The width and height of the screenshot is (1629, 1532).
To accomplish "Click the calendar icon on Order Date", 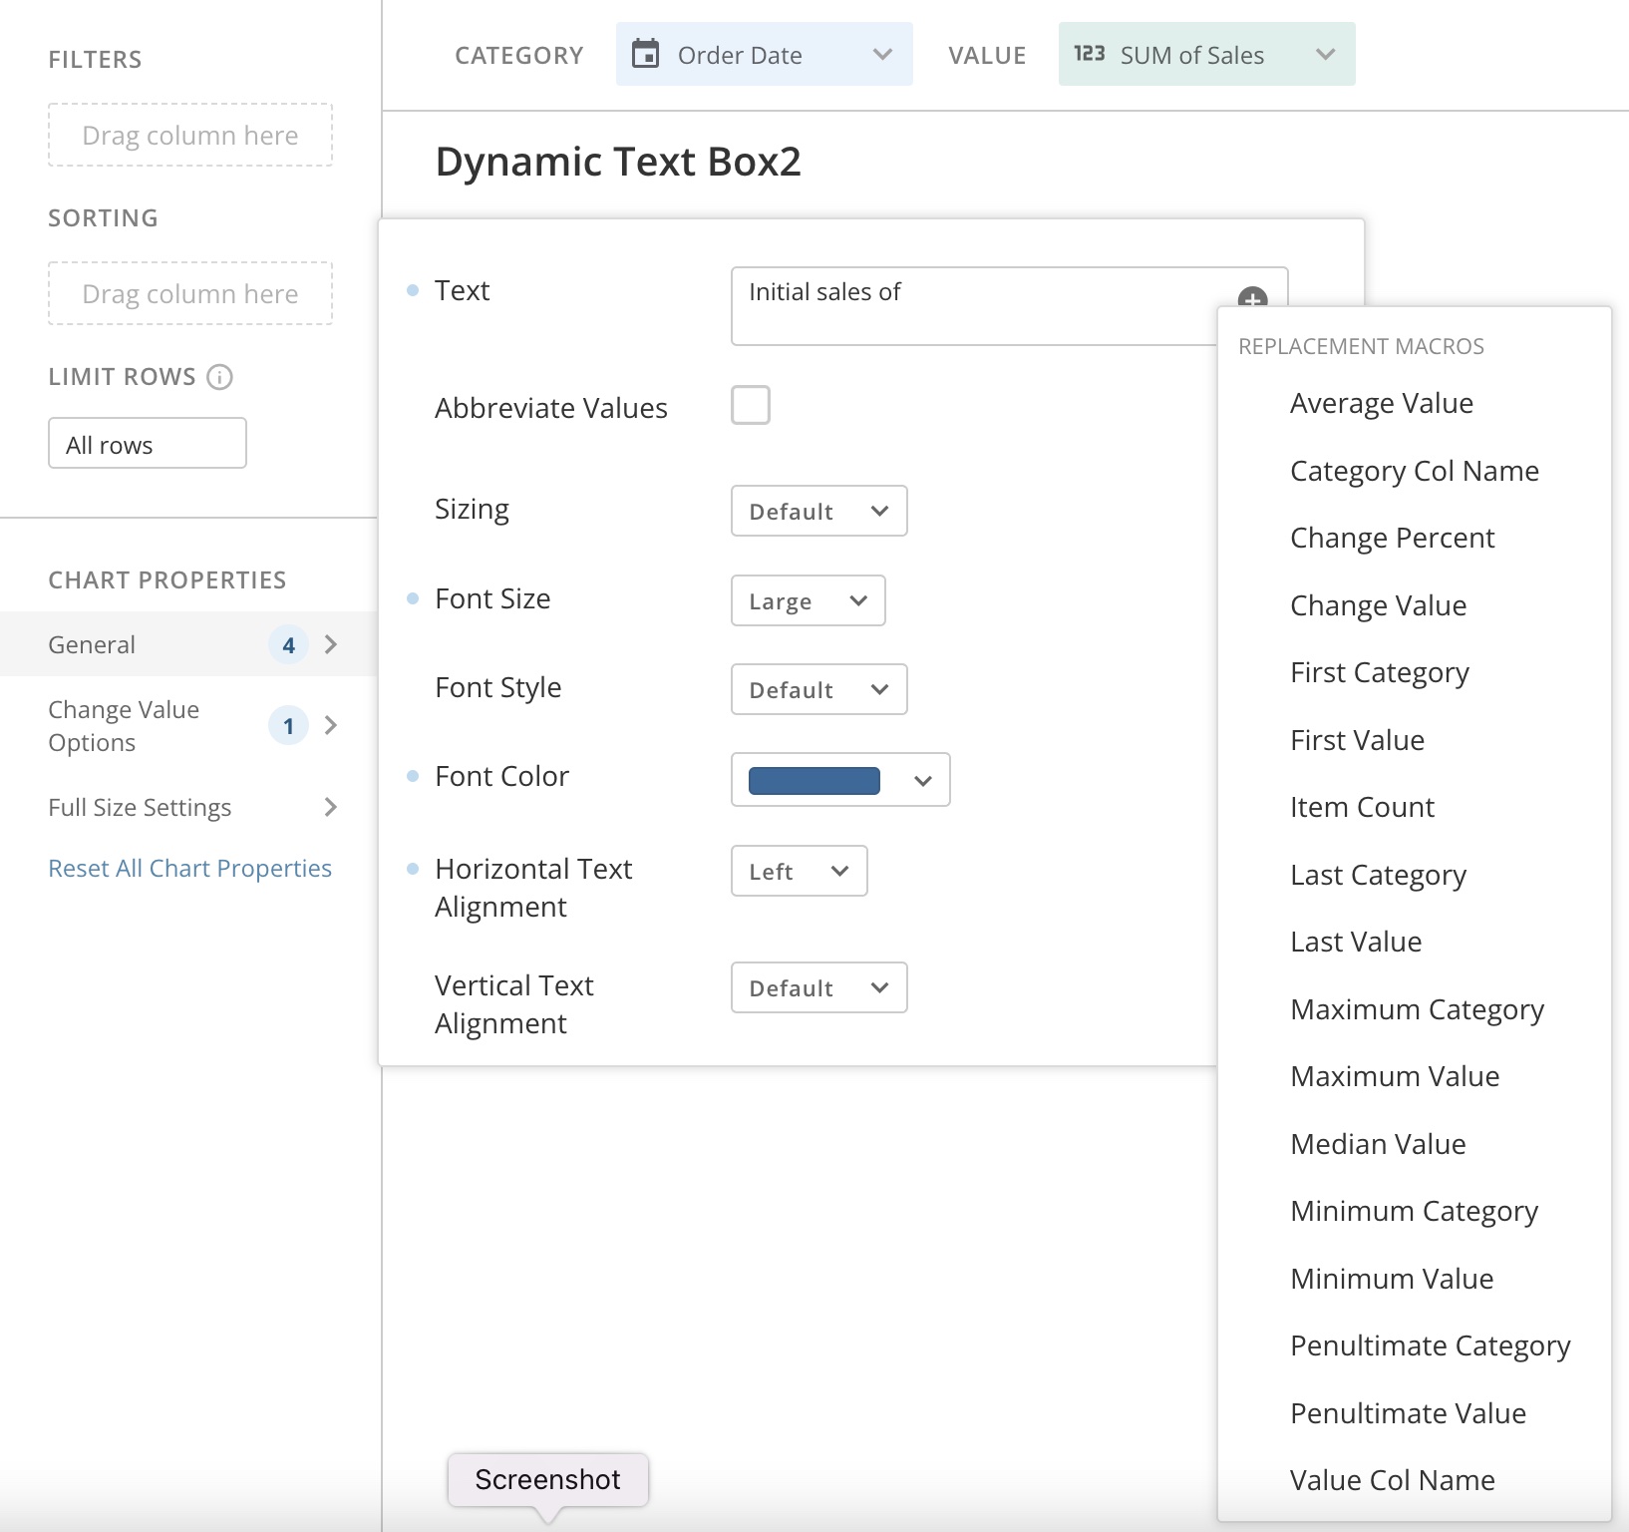I will [x=646, y=54].
